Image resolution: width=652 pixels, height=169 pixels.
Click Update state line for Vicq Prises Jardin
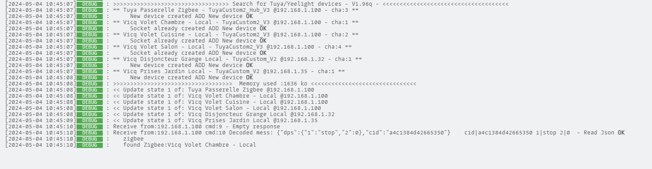coord(215,120)
